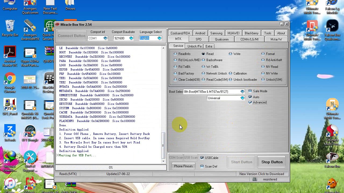
Task: Open the Coolsand/RDA tab
Action: (180, 33)
